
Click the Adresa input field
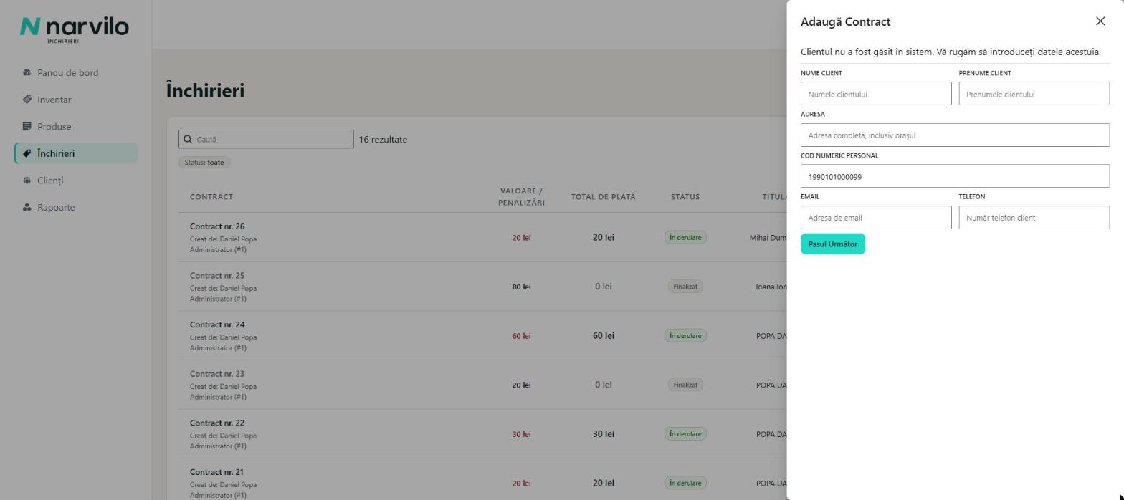(x=955, y=135)
